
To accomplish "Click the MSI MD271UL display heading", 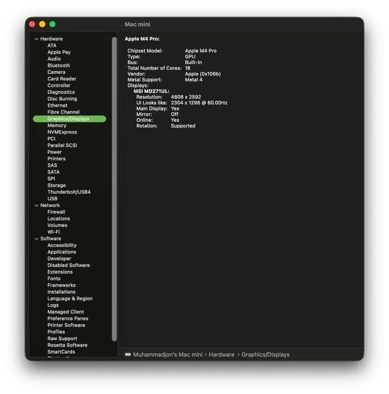I will click(151, 91).
